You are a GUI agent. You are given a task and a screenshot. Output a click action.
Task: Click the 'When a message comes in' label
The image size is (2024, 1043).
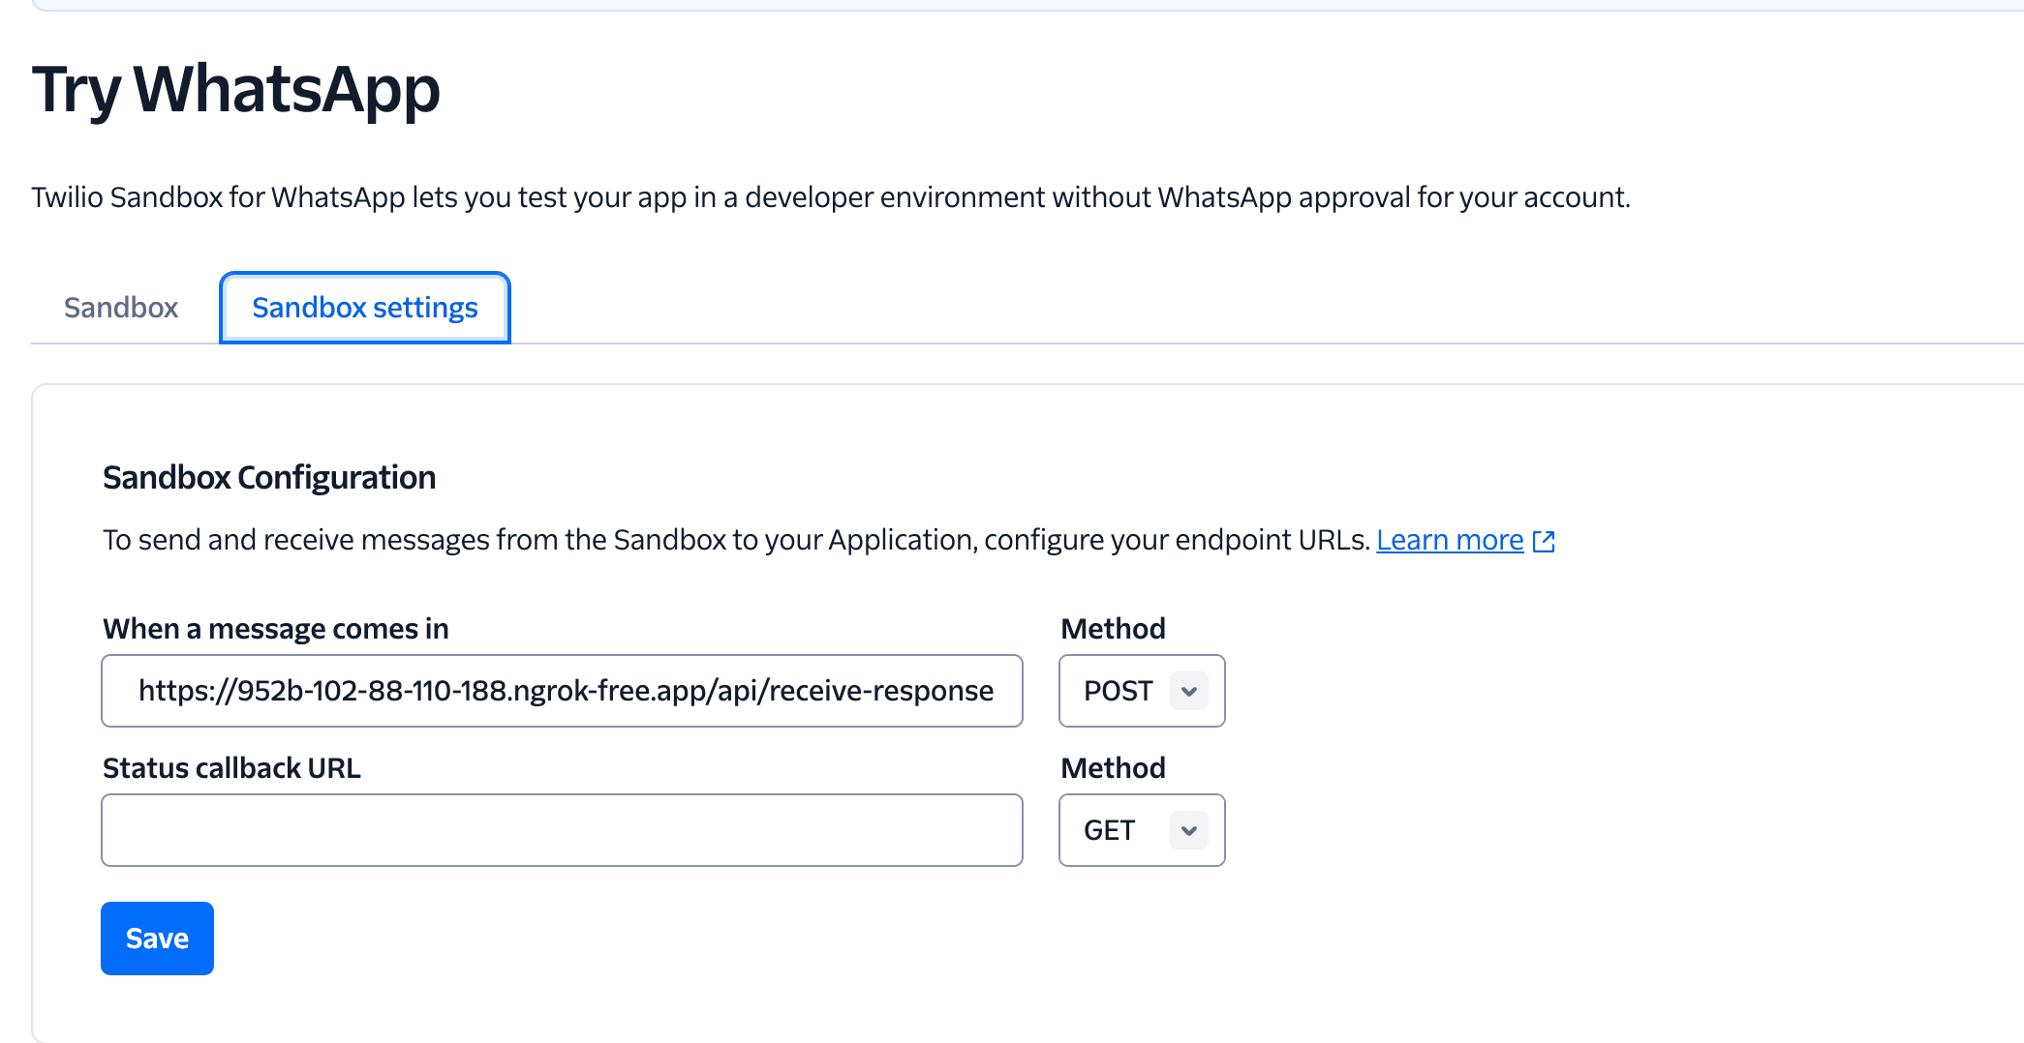tap(276, 629)
